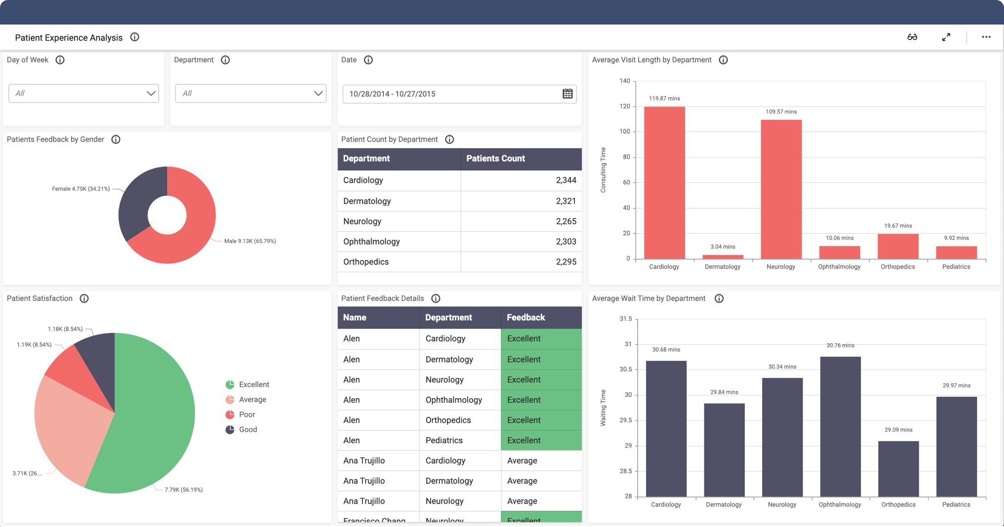Click the 2,265 Neurology count cell
This screenshot has width=1004, height=527.
521,221
